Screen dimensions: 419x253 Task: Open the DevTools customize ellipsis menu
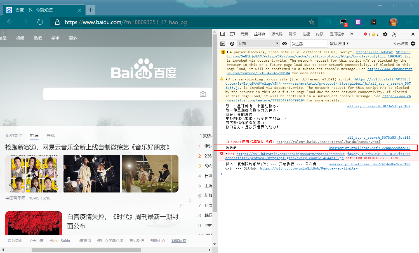(x=404, y=34)
